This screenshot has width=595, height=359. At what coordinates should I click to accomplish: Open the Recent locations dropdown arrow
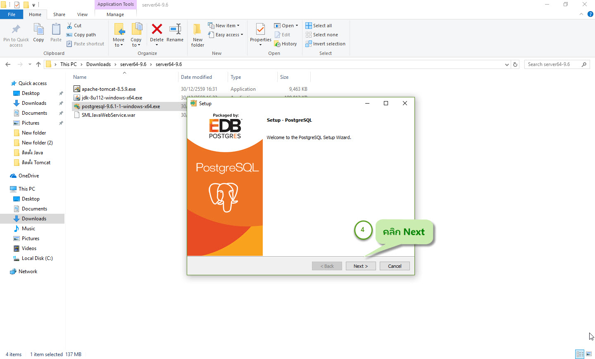(x=30, y=64)
